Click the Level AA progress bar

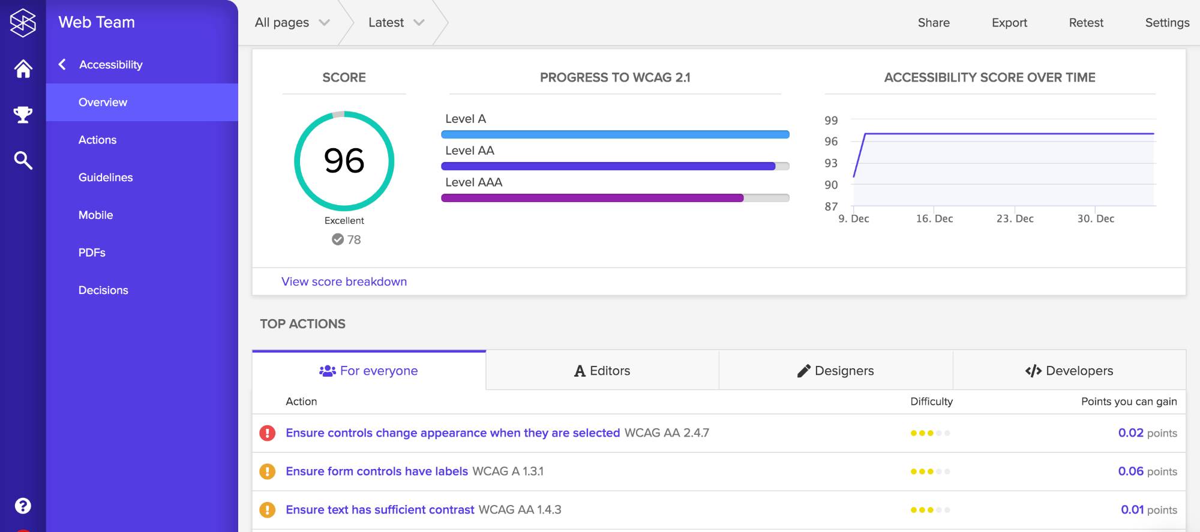click(x=614, y=166)
